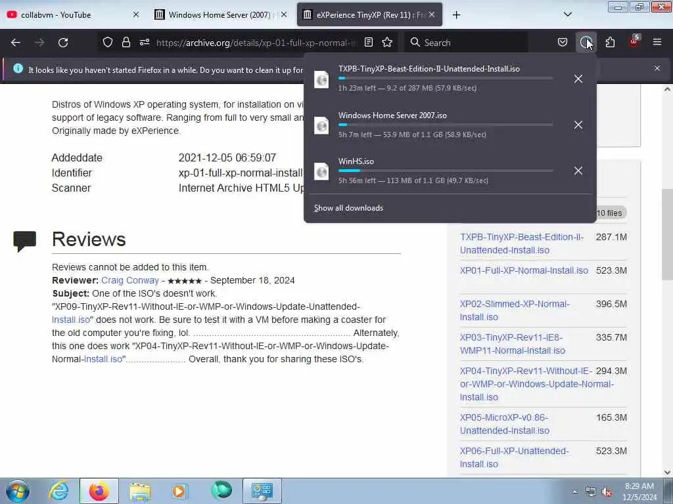
Task: Open Windows Explorer folder in taskbar
Action: coord(140,491)
